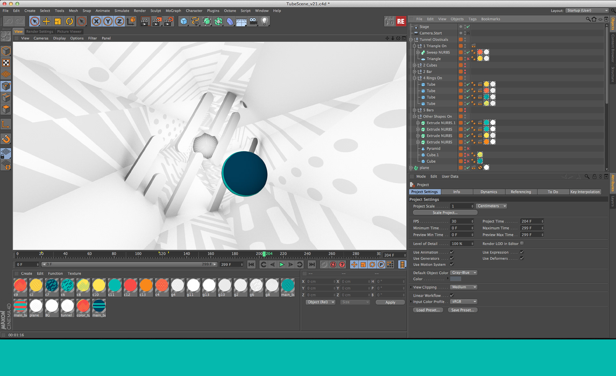The image size is (616, 376).
Task: Click the Scale Project... button
Action: [445, 213]
